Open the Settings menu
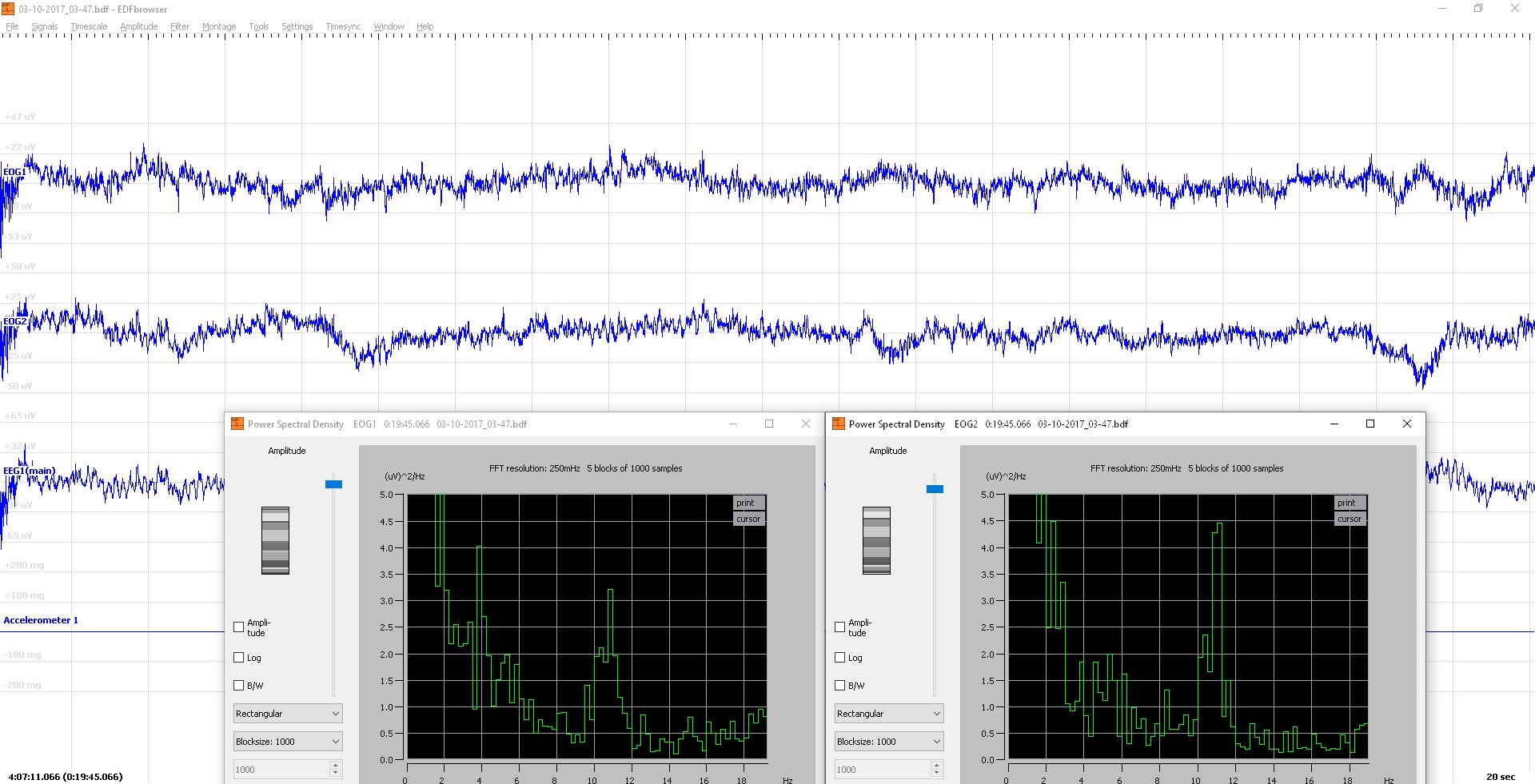Image resolution: width=1535 pixels, height=784 pixels. coord(297,26)
